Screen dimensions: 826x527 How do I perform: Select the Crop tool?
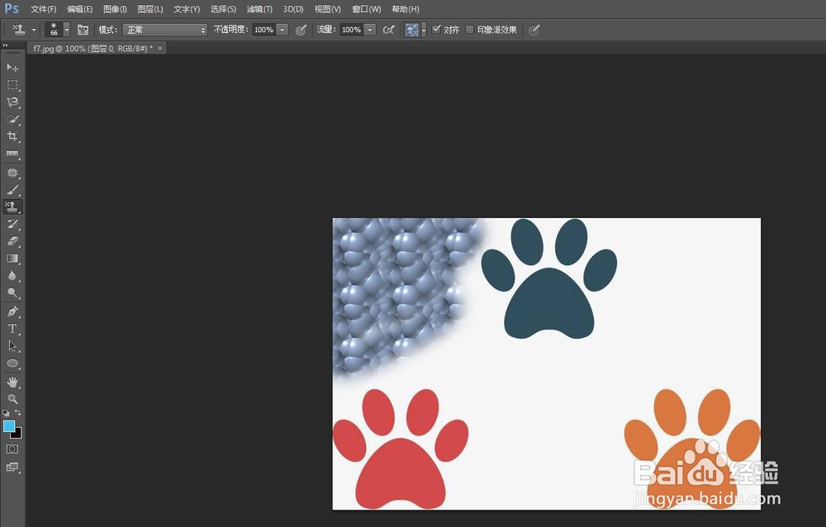tap(12, 136)
